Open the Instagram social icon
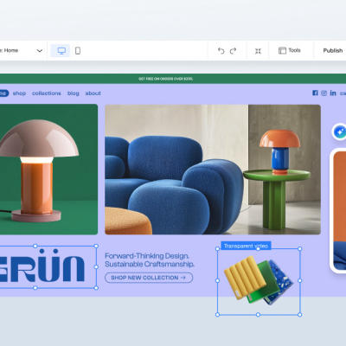The image size is (346, 346). pos(324,93)
